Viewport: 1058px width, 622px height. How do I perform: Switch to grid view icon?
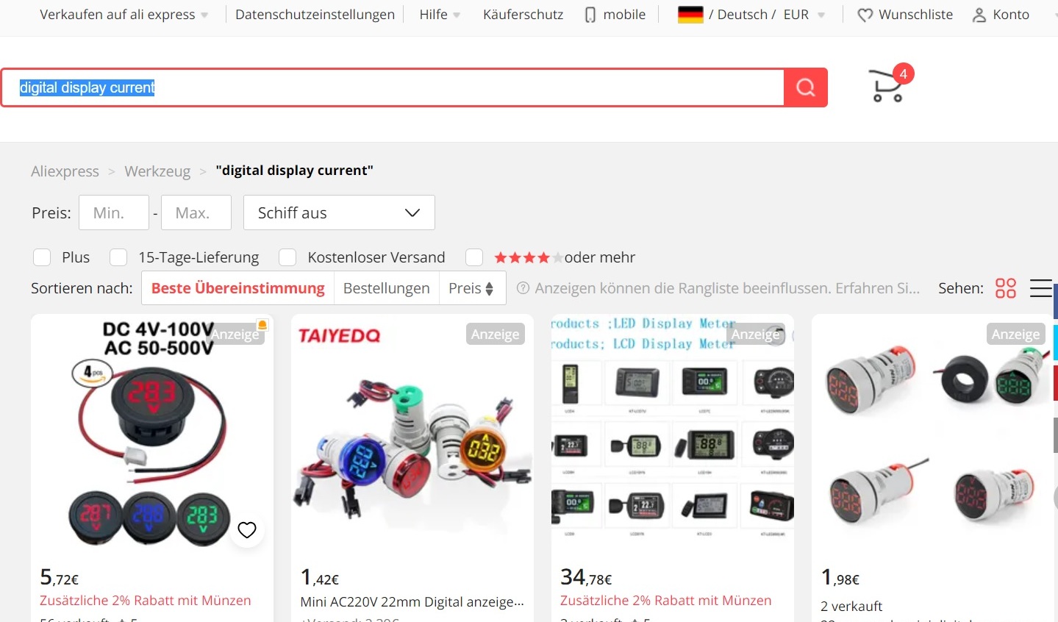1006,288
